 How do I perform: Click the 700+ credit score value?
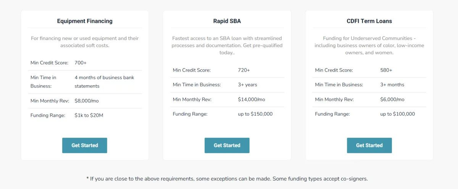[x=81, y=63]
